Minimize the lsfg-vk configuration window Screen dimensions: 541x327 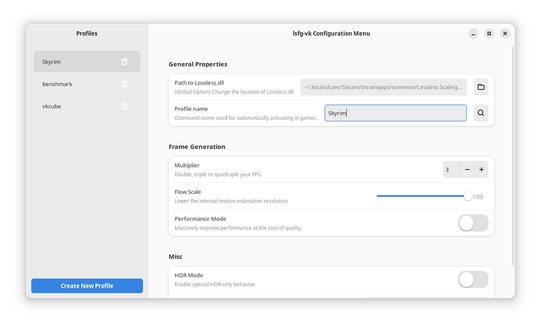click(x=473, y=33)
